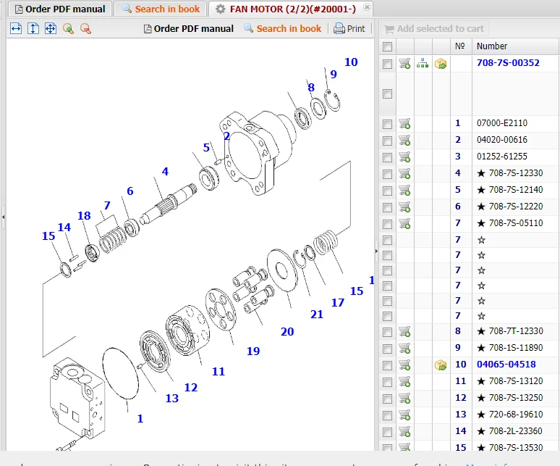
Task: Open part number link 708-7S-00352
Action: (x=508, y=63)
